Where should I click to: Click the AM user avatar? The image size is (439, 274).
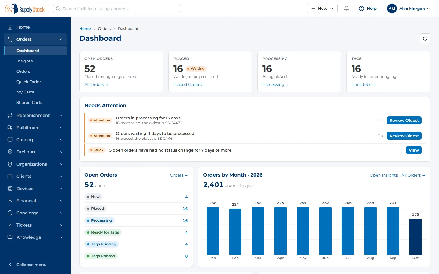tap(392, 9)
